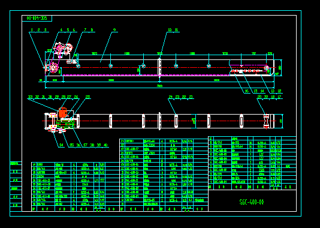Select part callout number 25

[x=87, y=97]
